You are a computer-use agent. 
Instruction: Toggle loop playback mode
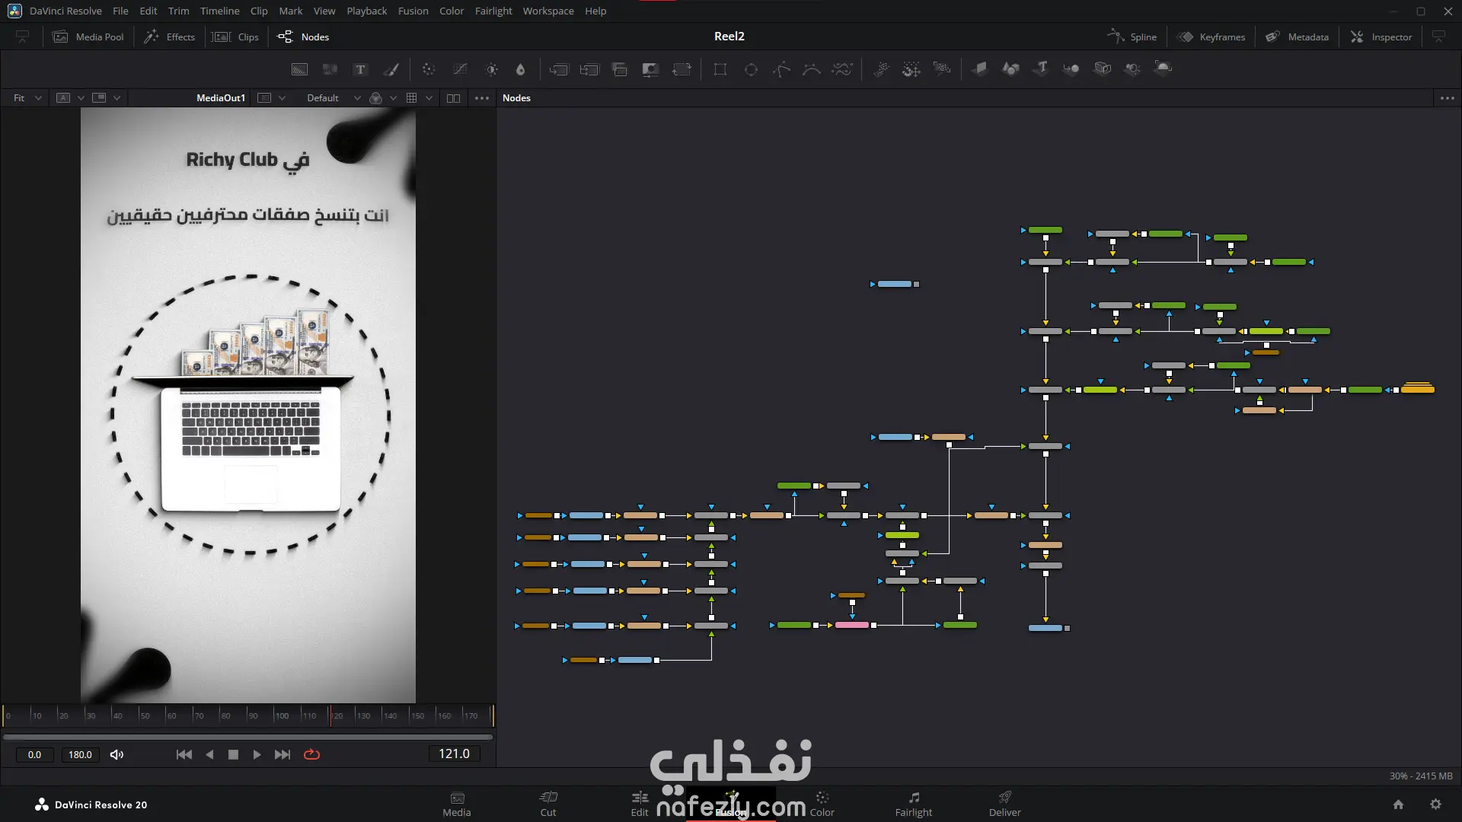(x=311, y=754)
